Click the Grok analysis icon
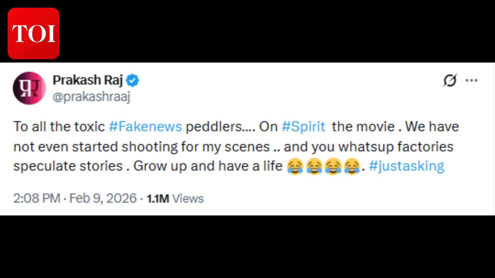Image resolution: width=495 pixels, height=278 pixels. [450, 80]
